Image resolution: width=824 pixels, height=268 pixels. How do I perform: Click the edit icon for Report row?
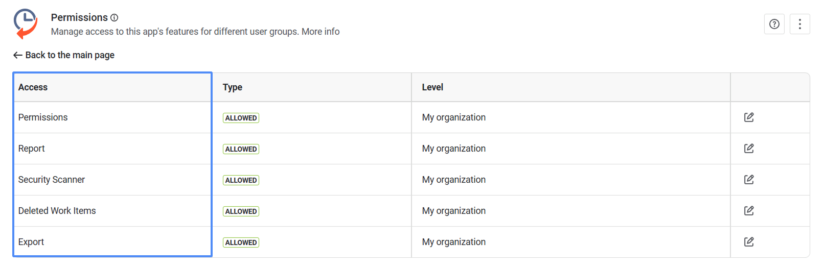(x=749, y=149)
